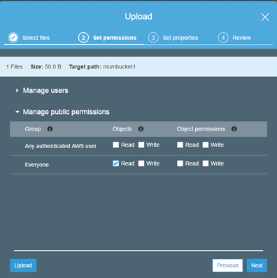Image resolution: width=277 pixels, height=278 pixels.
Task: Click the Manage users heading text
Action: coord(45,90)
